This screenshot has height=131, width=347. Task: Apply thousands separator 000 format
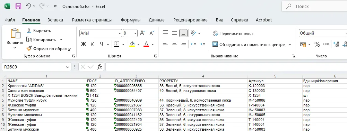tap(326, 44)
